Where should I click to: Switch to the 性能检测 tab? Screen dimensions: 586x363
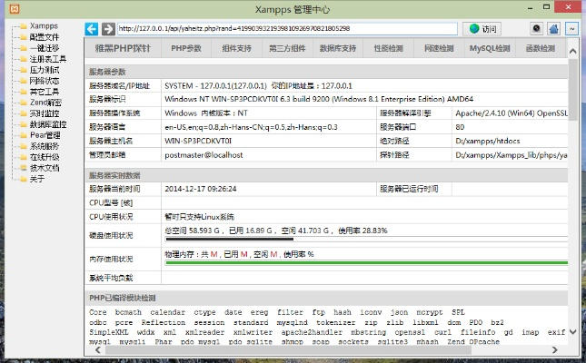(390, 47)
